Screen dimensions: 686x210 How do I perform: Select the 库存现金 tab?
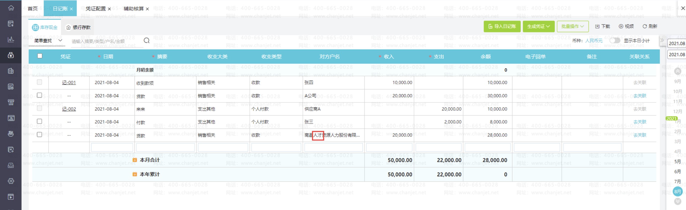click(45, 27)
